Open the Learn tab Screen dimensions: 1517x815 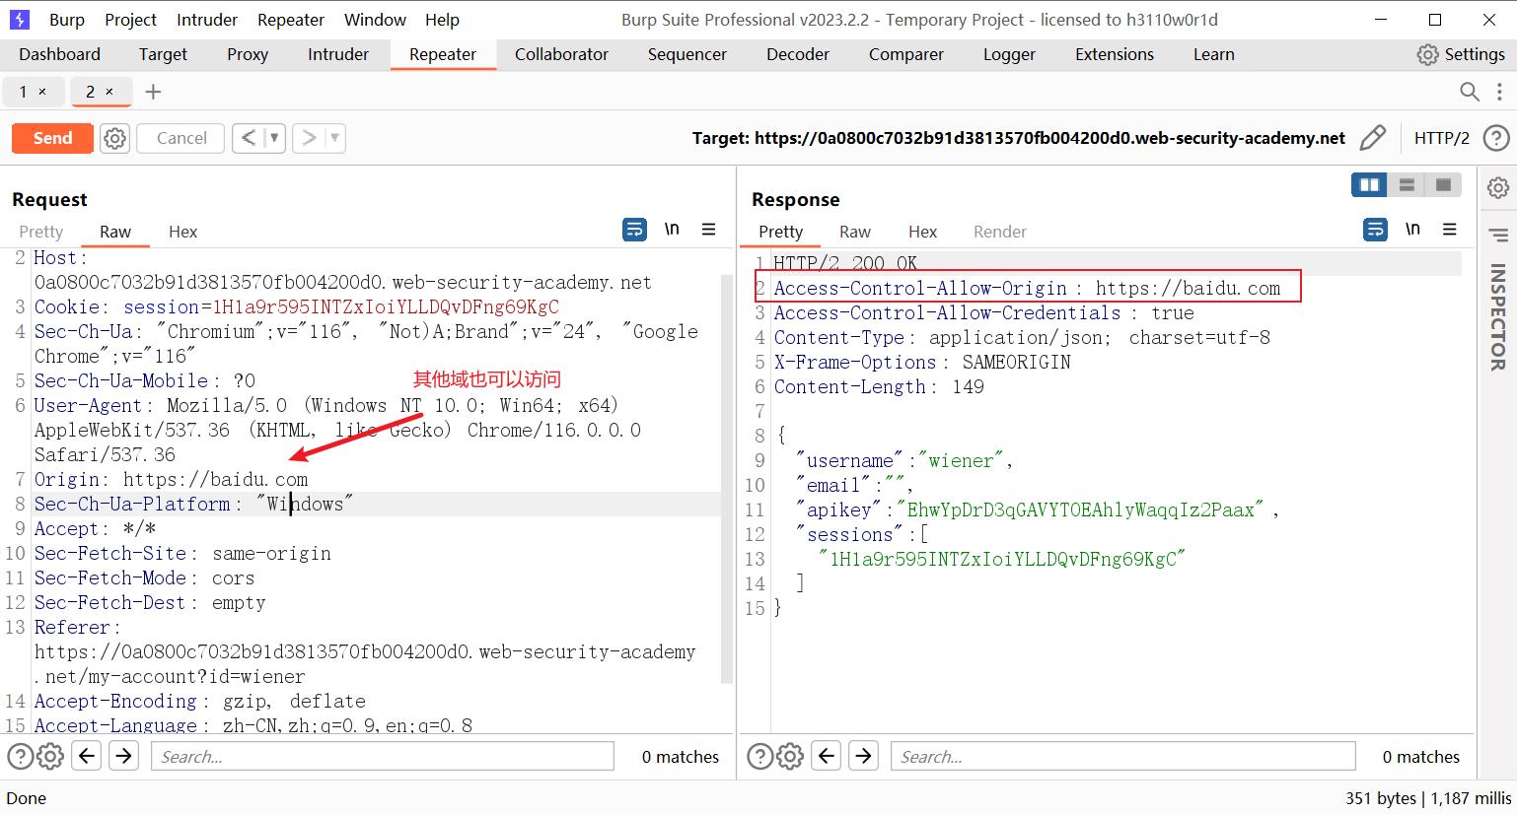[1213, 54]
